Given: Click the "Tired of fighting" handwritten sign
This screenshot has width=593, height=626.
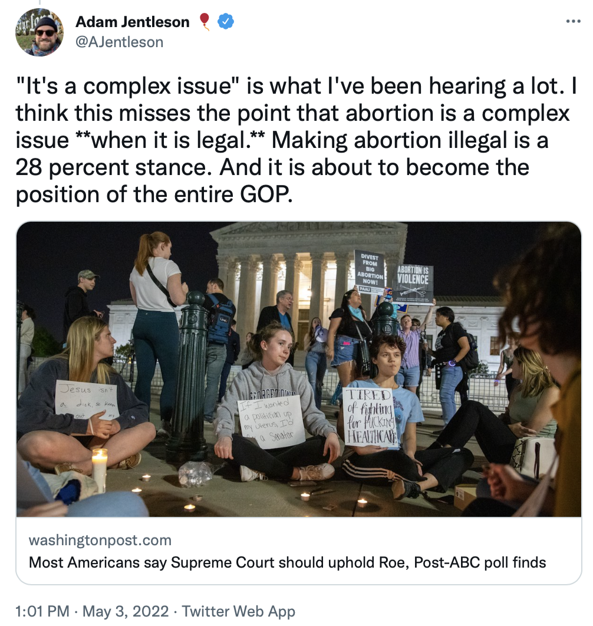Looking at the screenshot, I should [x=370, y=417].
